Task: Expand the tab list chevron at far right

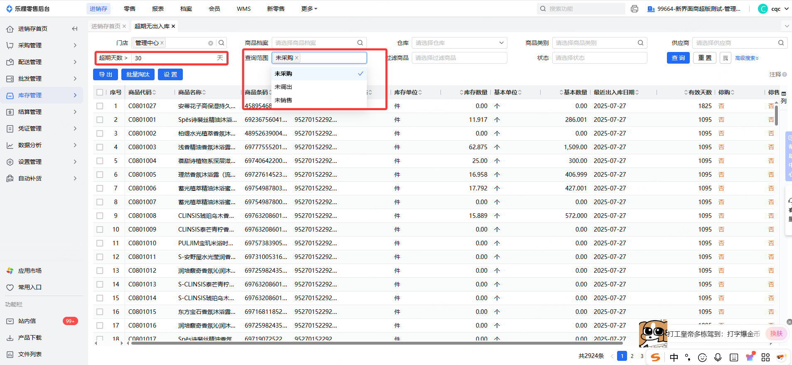Action: 787,26
